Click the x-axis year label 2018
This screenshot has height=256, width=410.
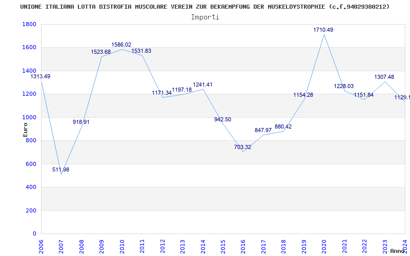pyautogui.click(x=284, y=246)
